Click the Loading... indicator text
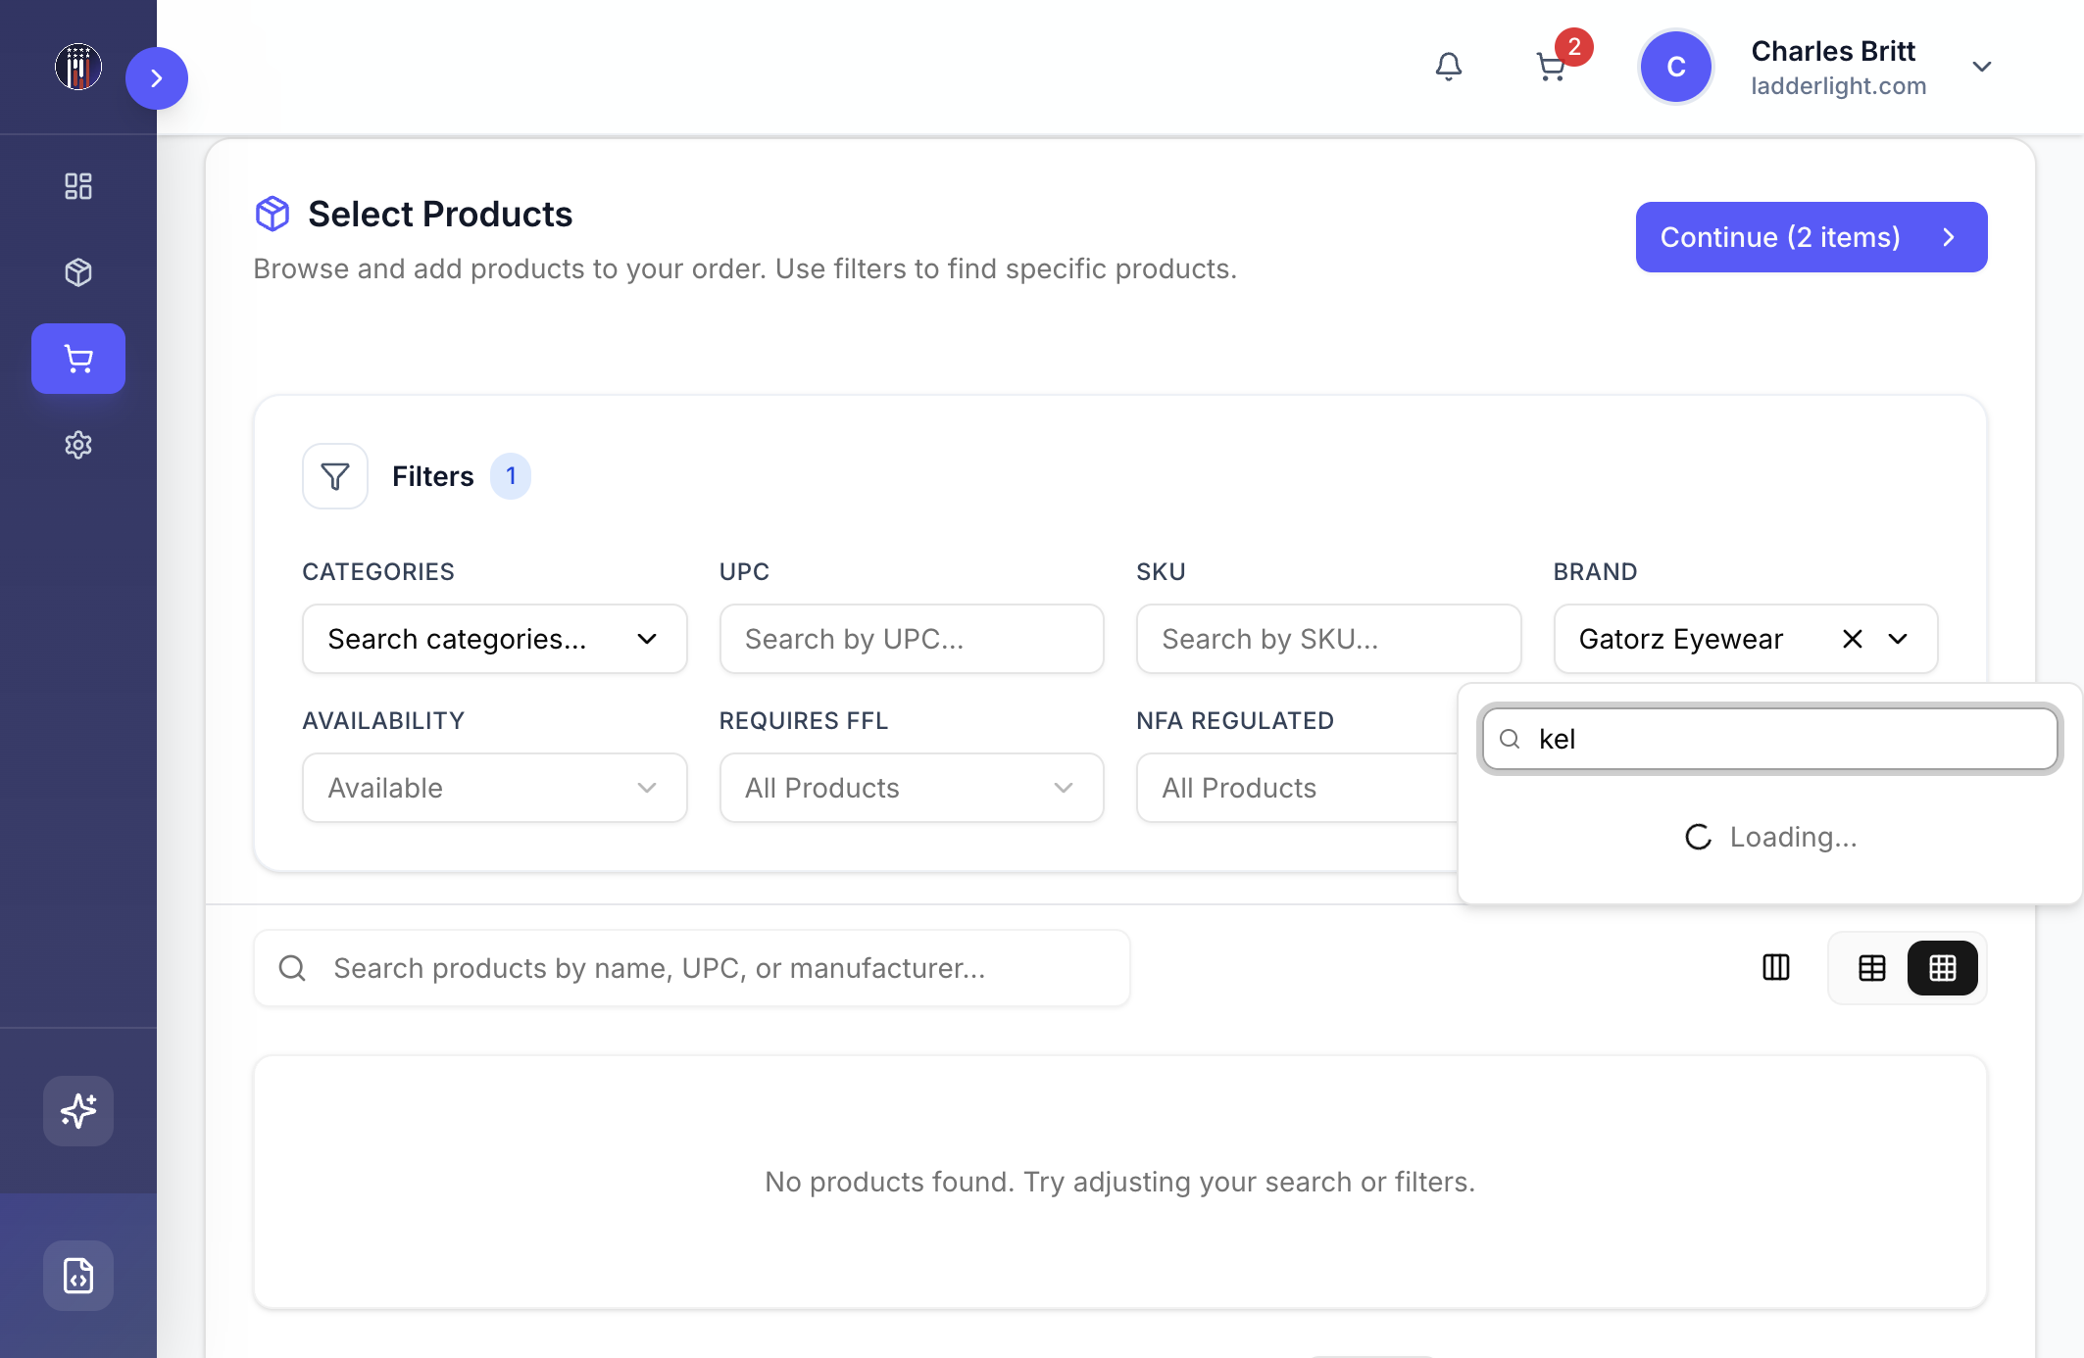The height and width of the screenshot is (1358, 2084). [x=1793, y=837]
